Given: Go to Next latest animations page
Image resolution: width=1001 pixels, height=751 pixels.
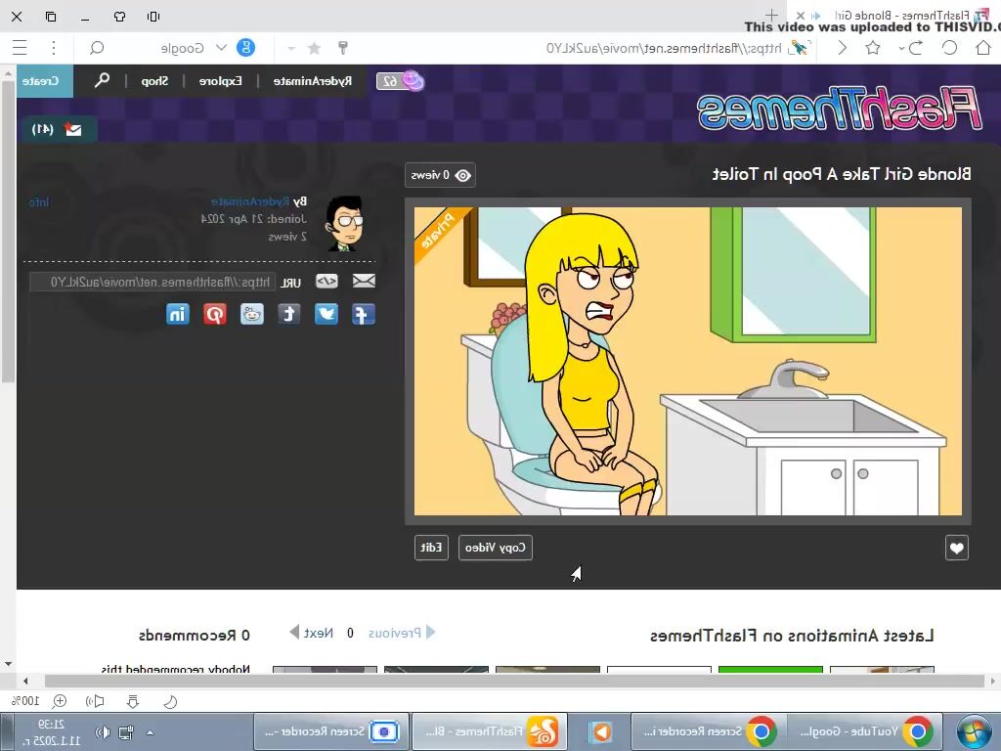Looking at the screenshot, I should [x=312, y=633].
